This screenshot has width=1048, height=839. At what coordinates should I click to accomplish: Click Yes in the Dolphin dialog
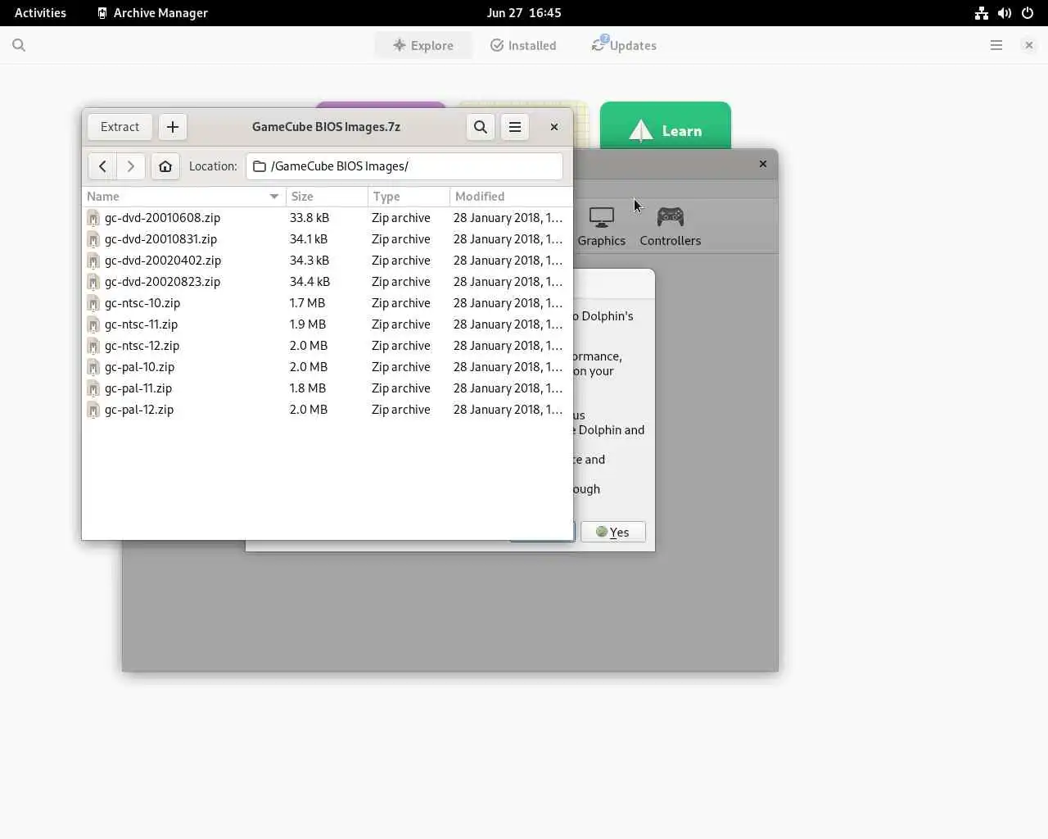point(613,532)
